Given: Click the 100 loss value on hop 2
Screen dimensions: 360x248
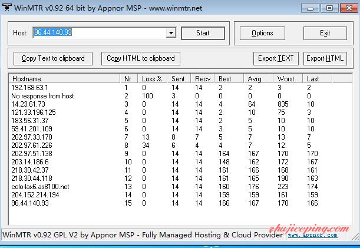Looking at the screenshot, I should coord(147,96).
